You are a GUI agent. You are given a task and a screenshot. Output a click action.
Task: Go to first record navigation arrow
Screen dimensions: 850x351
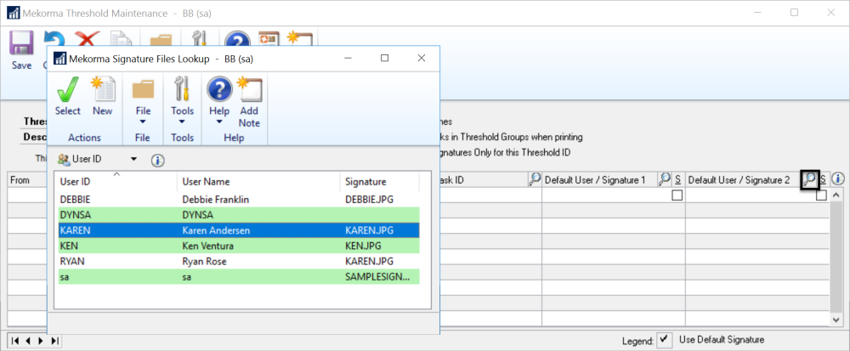15,341
